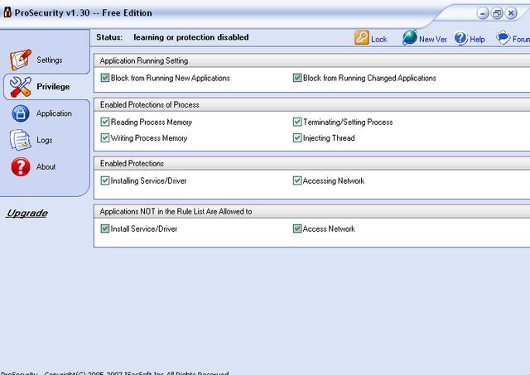The height and width of the screenshot is (375, 530).
Task: Click the New Ver link text
Action: coord(433,40)
